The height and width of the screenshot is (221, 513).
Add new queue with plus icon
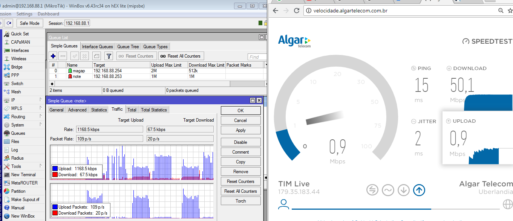53,56
